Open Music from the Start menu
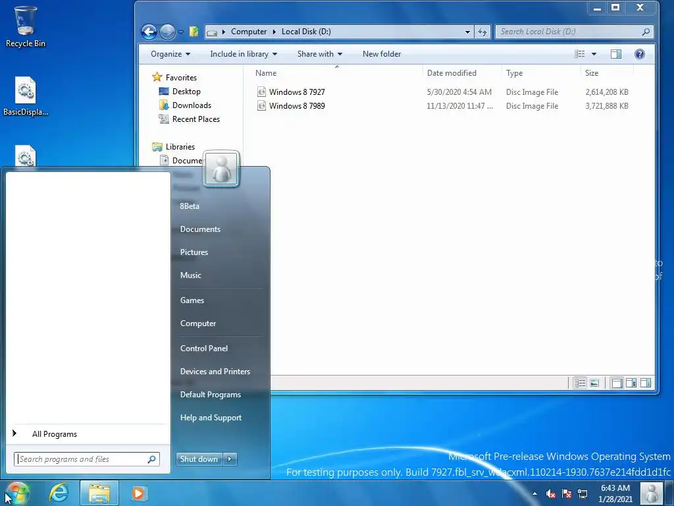The image size is (674, 506). [x=190, y=275]
